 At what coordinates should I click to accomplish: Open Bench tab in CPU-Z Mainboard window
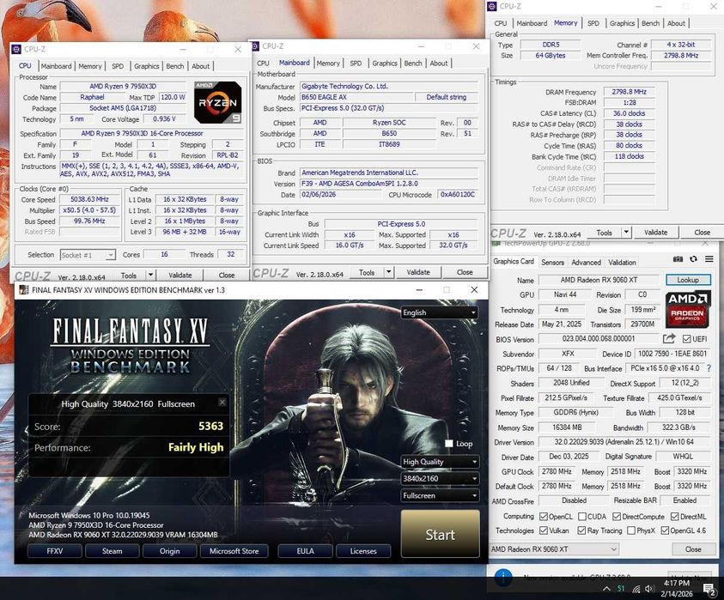point(413,64)
